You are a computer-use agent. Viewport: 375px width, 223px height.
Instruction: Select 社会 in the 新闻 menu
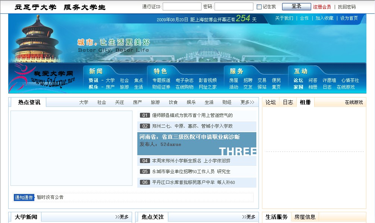(124, 80)
